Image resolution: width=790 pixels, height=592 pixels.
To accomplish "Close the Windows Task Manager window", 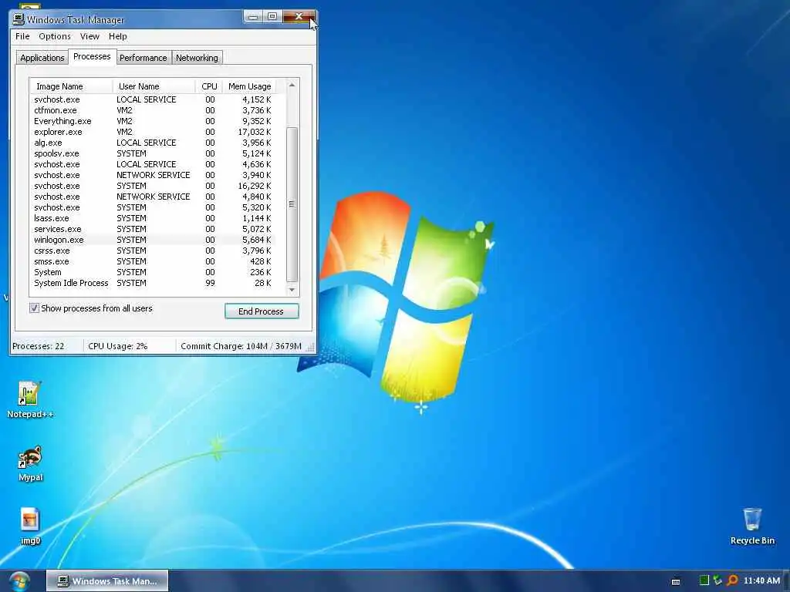I will click(299, 17).
